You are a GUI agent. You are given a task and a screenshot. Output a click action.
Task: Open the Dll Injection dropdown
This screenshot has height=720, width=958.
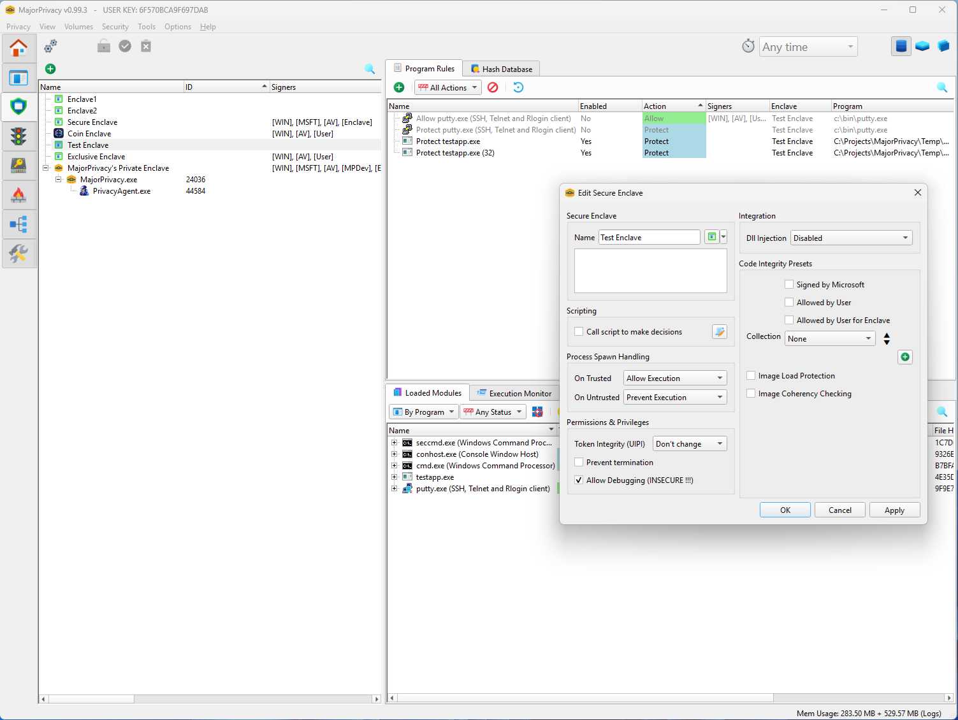click(851, 238)
